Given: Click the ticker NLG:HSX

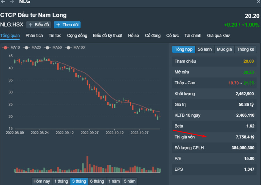Looking at the screenshot, I should click(x=12, y=25).
